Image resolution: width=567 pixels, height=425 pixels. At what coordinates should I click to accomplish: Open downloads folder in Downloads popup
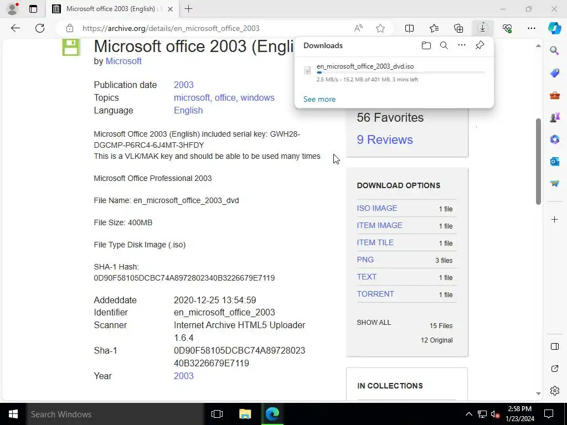pyautogui.click(x=426, y=45)
